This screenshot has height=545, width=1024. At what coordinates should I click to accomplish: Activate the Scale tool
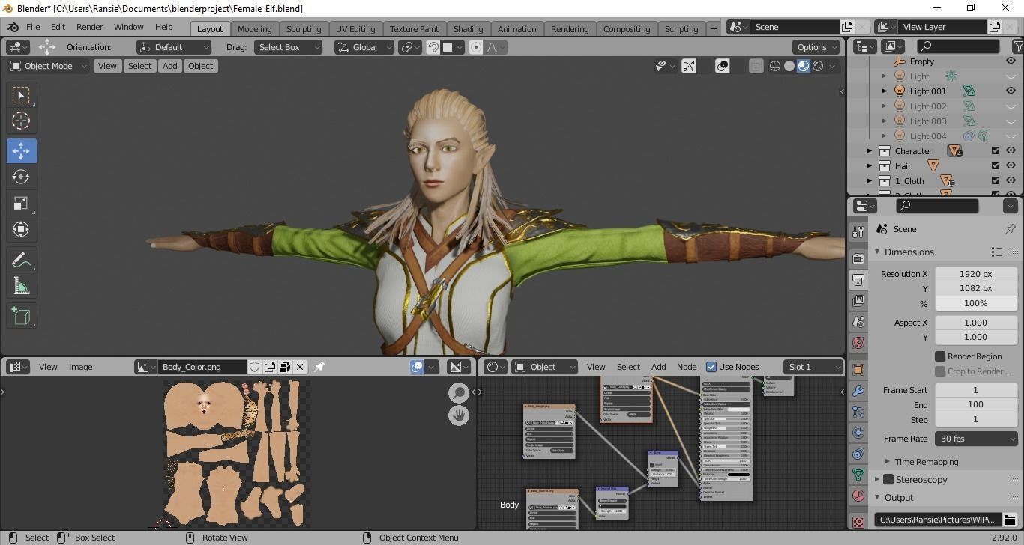[21, 203]
